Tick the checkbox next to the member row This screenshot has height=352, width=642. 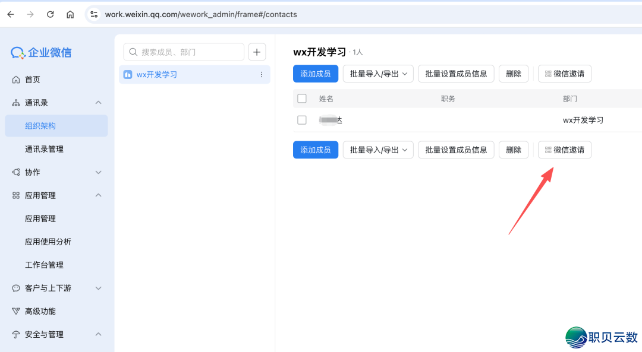point(301,119)
